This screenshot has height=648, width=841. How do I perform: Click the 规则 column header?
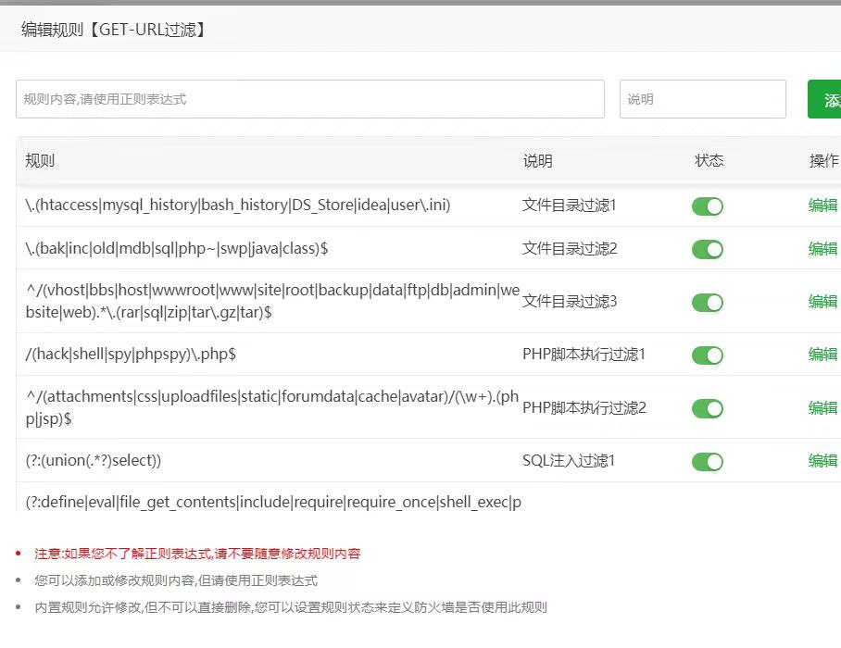41,161
